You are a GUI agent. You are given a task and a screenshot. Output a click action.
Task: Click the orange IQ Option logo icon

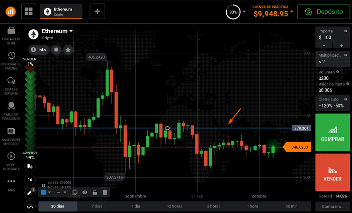(x=11, y=12)
